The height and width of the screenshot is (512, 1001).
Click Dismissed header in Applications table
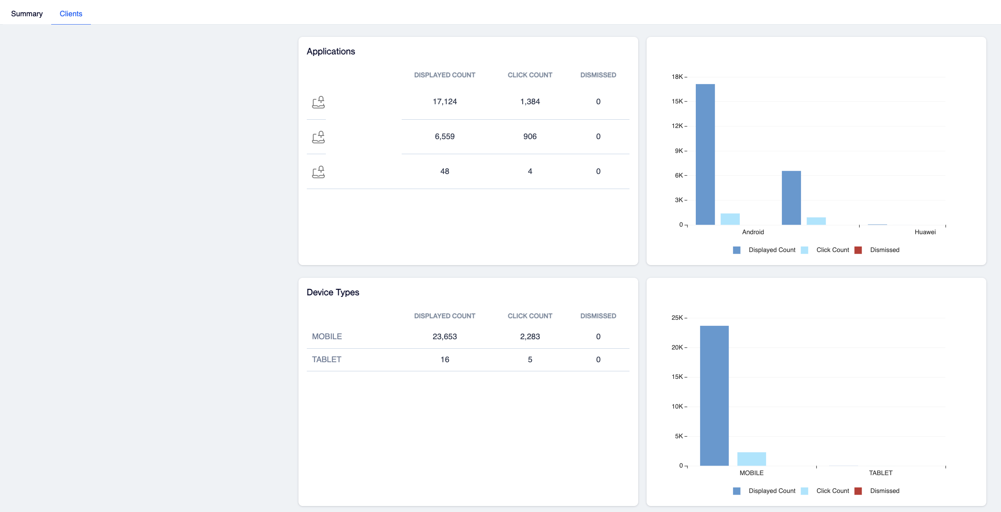point(598,75)
